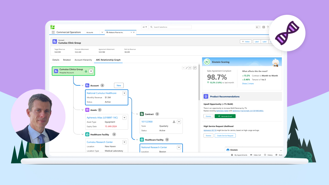Image resolution: width=329 pixels, height=185 pixels.
Task: Open the Apheresis Atlas asset card dropdown
Action: [x=124, y=118]
